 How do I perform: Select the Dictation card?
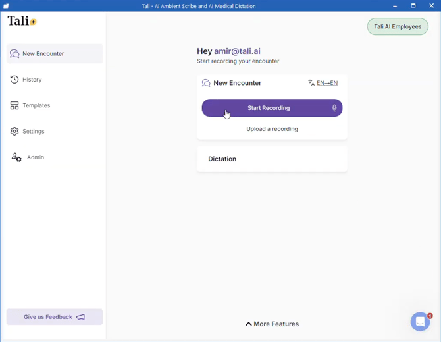pos(272,159)
